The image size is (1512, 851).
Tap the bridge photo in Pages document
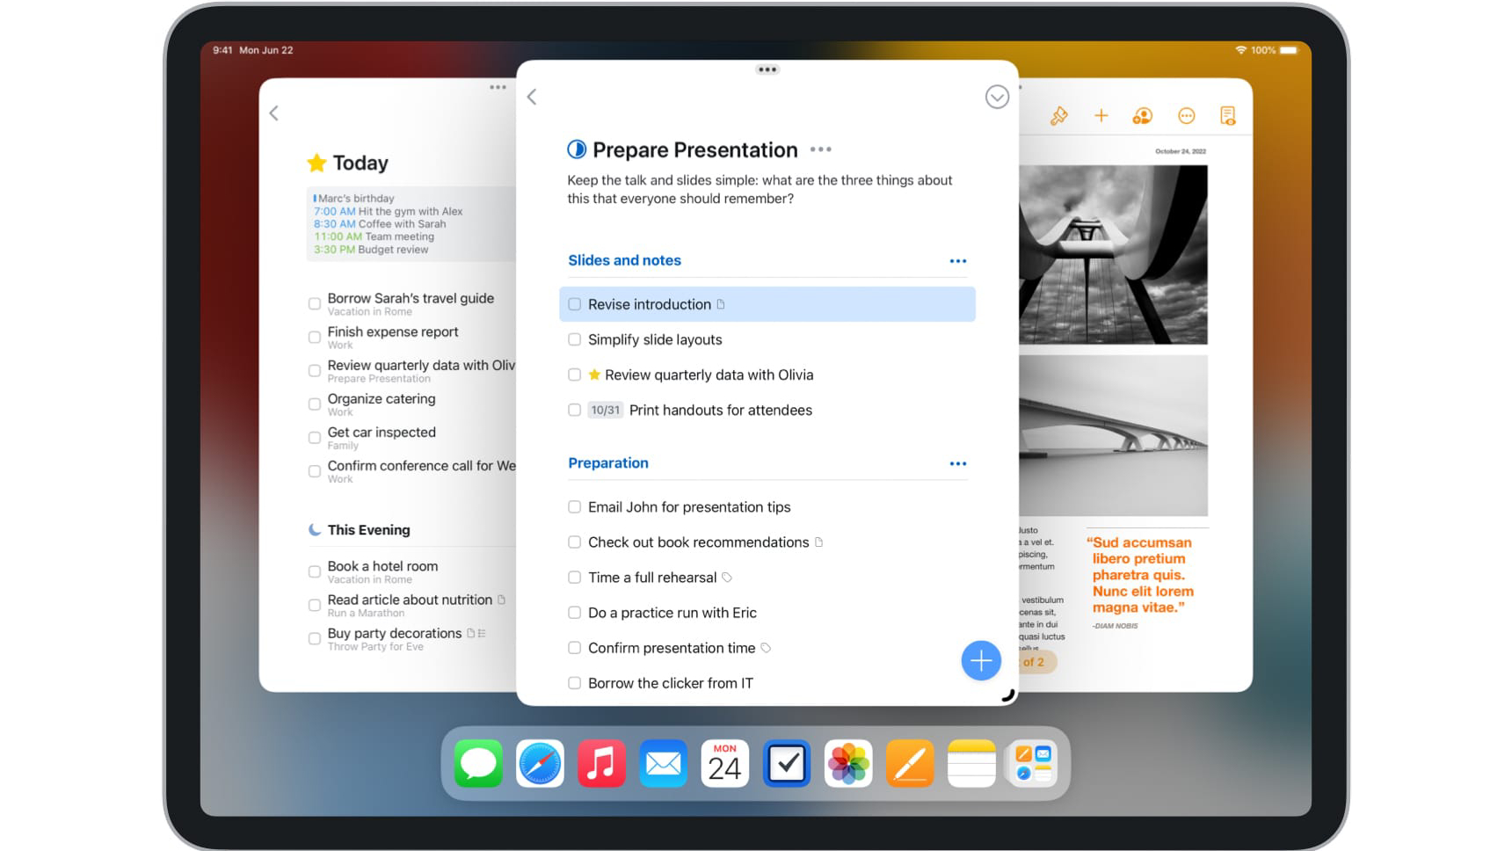pyautogui.click(x=1113, y=436)
